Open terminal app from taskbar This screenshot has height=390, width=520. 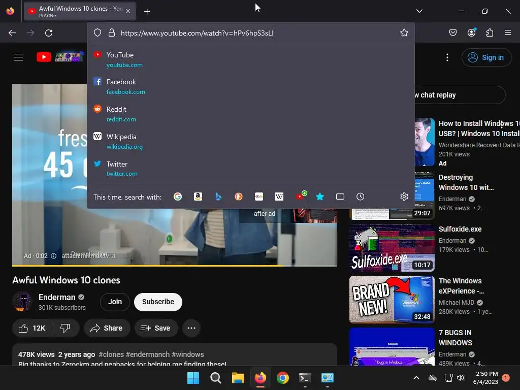pyautogui.click(x=305, y=378)
